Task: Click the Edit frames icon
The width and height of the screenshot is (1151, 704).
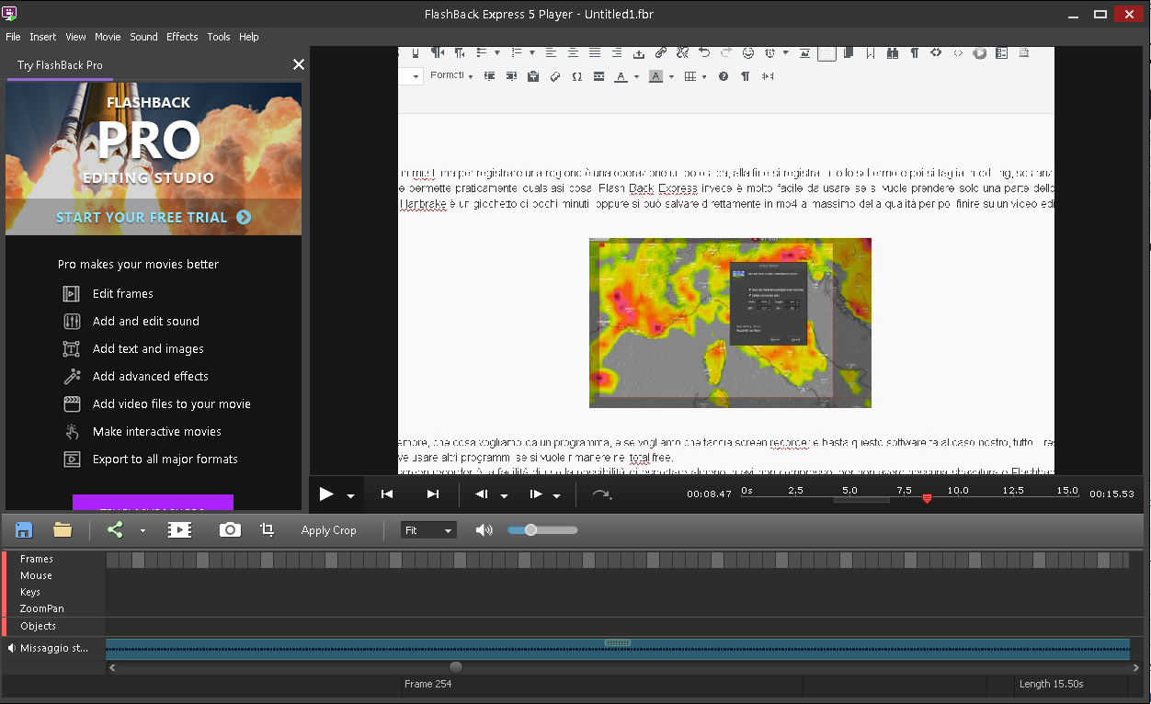Action: pos(72,294)
